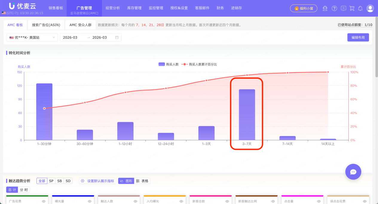This screenshot has height=204, width=378.
Task: Toggle visibility eye on 新客触达比例 card
Action: coord(273,201)
